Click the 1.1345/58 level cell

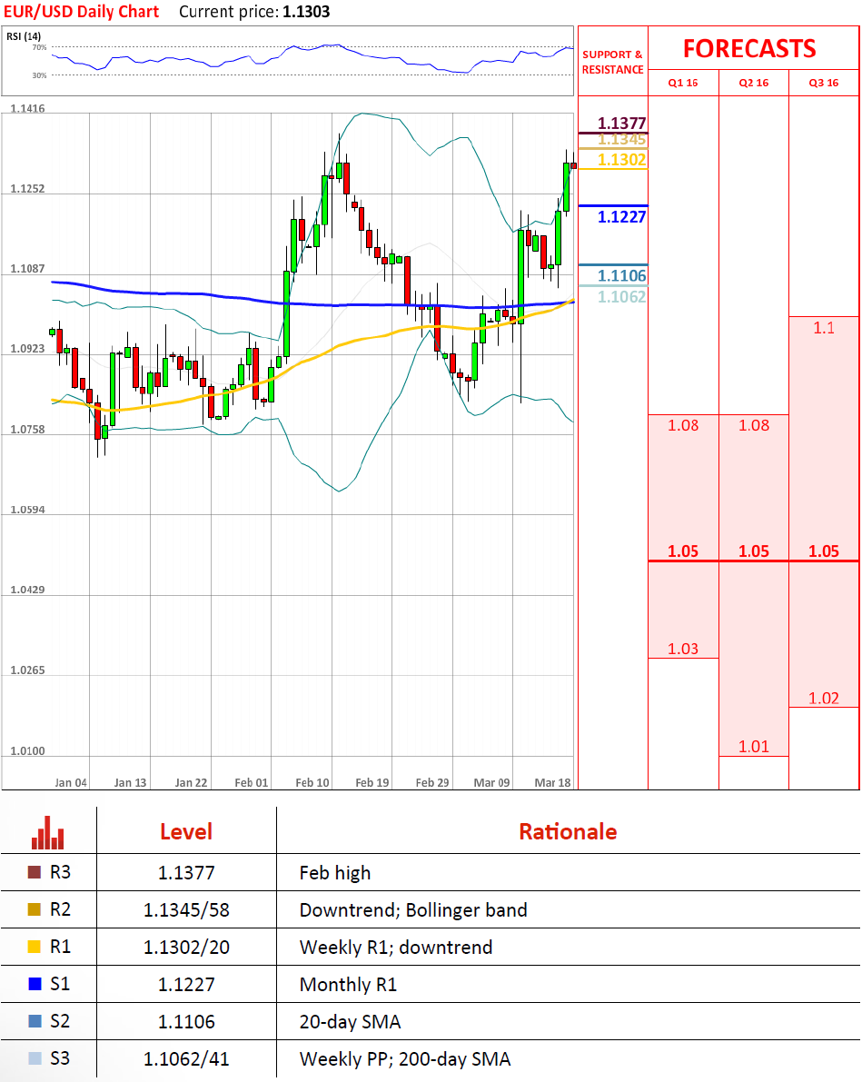[186, 910]
